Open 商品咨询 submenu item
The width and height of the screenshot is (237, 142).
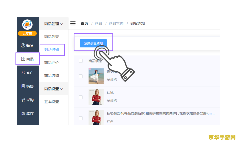point(52,76)
